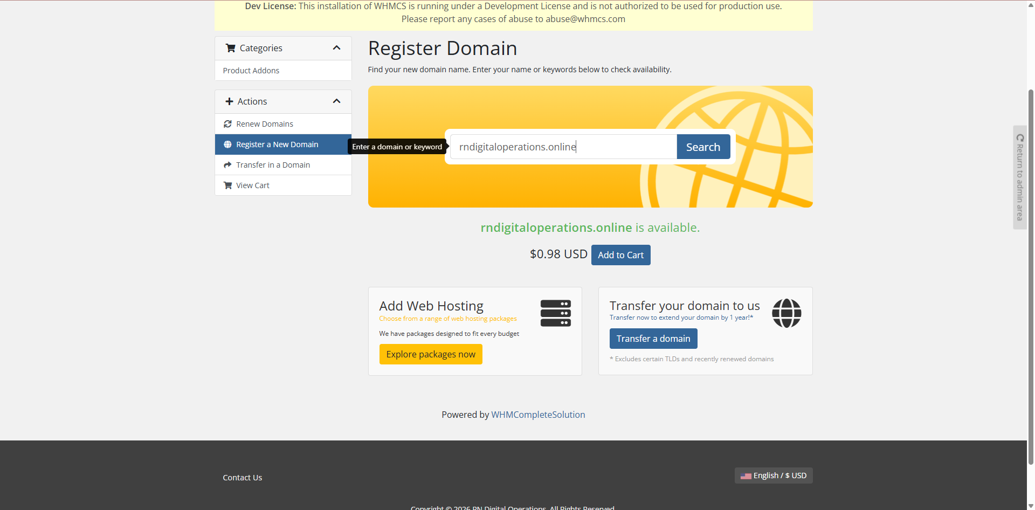
Task: Click Explore packages now button
Action: (x=431, y=354)
